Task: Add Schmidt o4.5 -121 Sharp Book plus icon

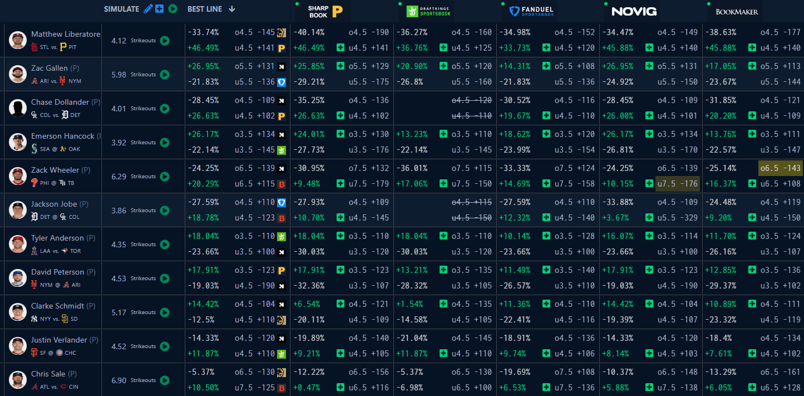Action: (341, 304)
